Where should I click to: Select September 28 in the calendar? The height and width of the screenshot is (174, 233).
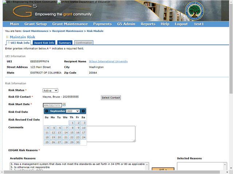[x=66, y=142]
